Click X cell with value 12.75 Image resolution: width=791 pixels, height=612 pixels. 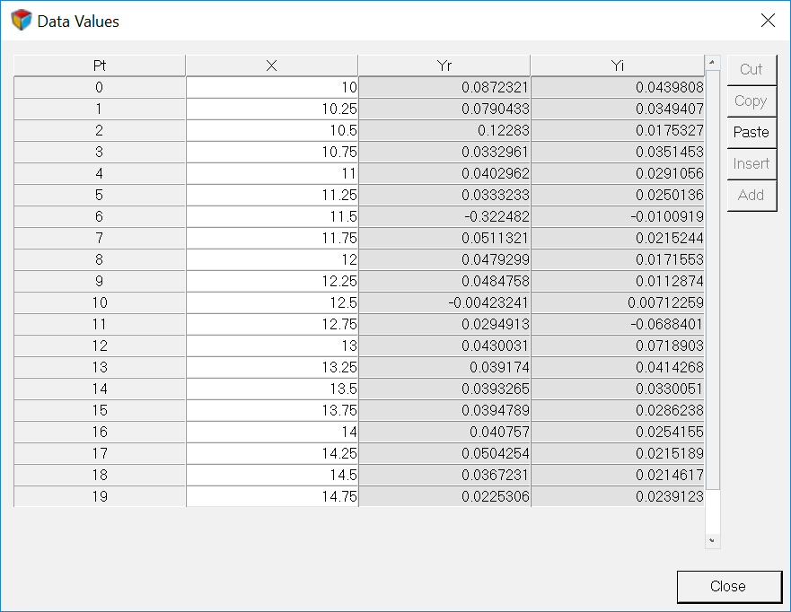pos(272,324)
